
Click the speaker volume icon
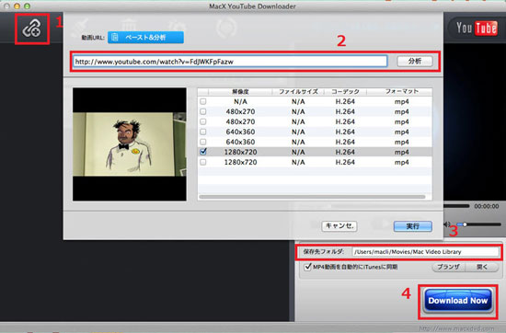[x=448, y=224]
